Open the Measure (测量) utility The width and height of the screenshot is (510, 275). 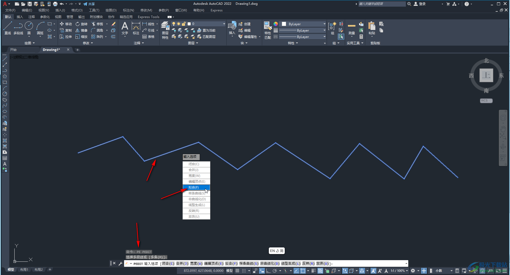click(352, 28)
